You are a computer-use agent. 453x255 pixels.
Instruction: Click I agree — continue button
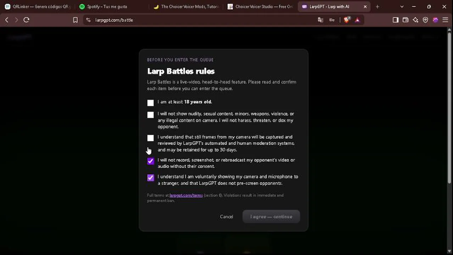click(271, 217)
